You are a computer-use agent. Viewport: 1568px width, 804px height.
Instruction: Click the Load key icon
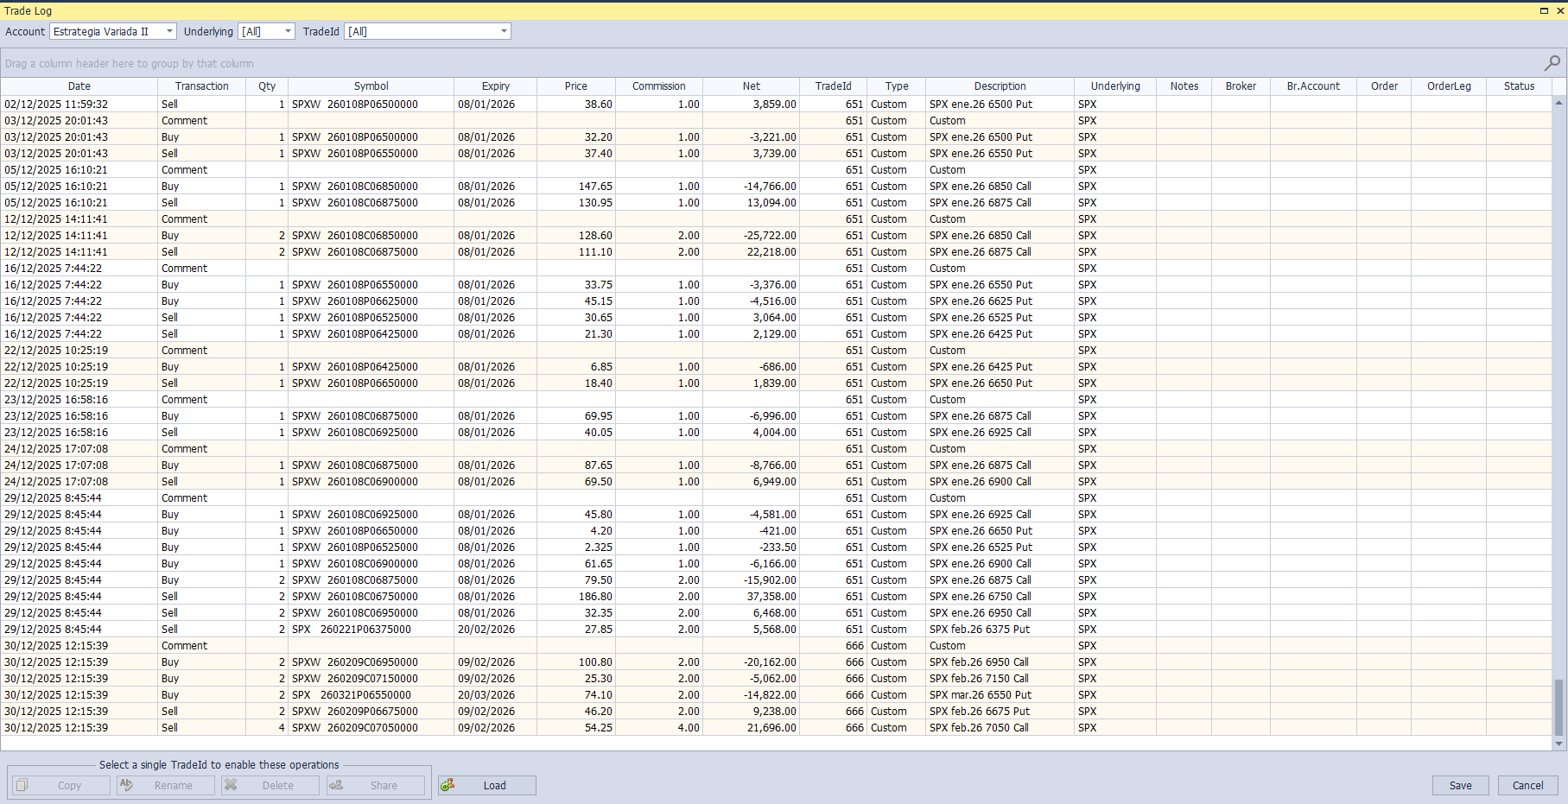pyautogui.click(x=449, y=785)
